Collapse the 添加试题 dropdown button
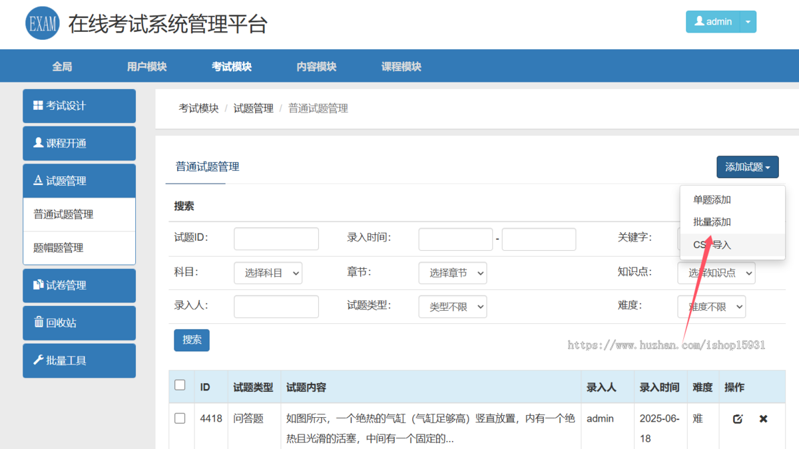Viewport: 799px width, 449px height. pos(748,167)
